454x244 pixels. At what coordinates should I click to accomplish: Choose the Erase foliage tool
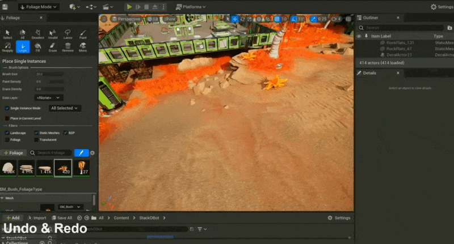click(53, 46)
